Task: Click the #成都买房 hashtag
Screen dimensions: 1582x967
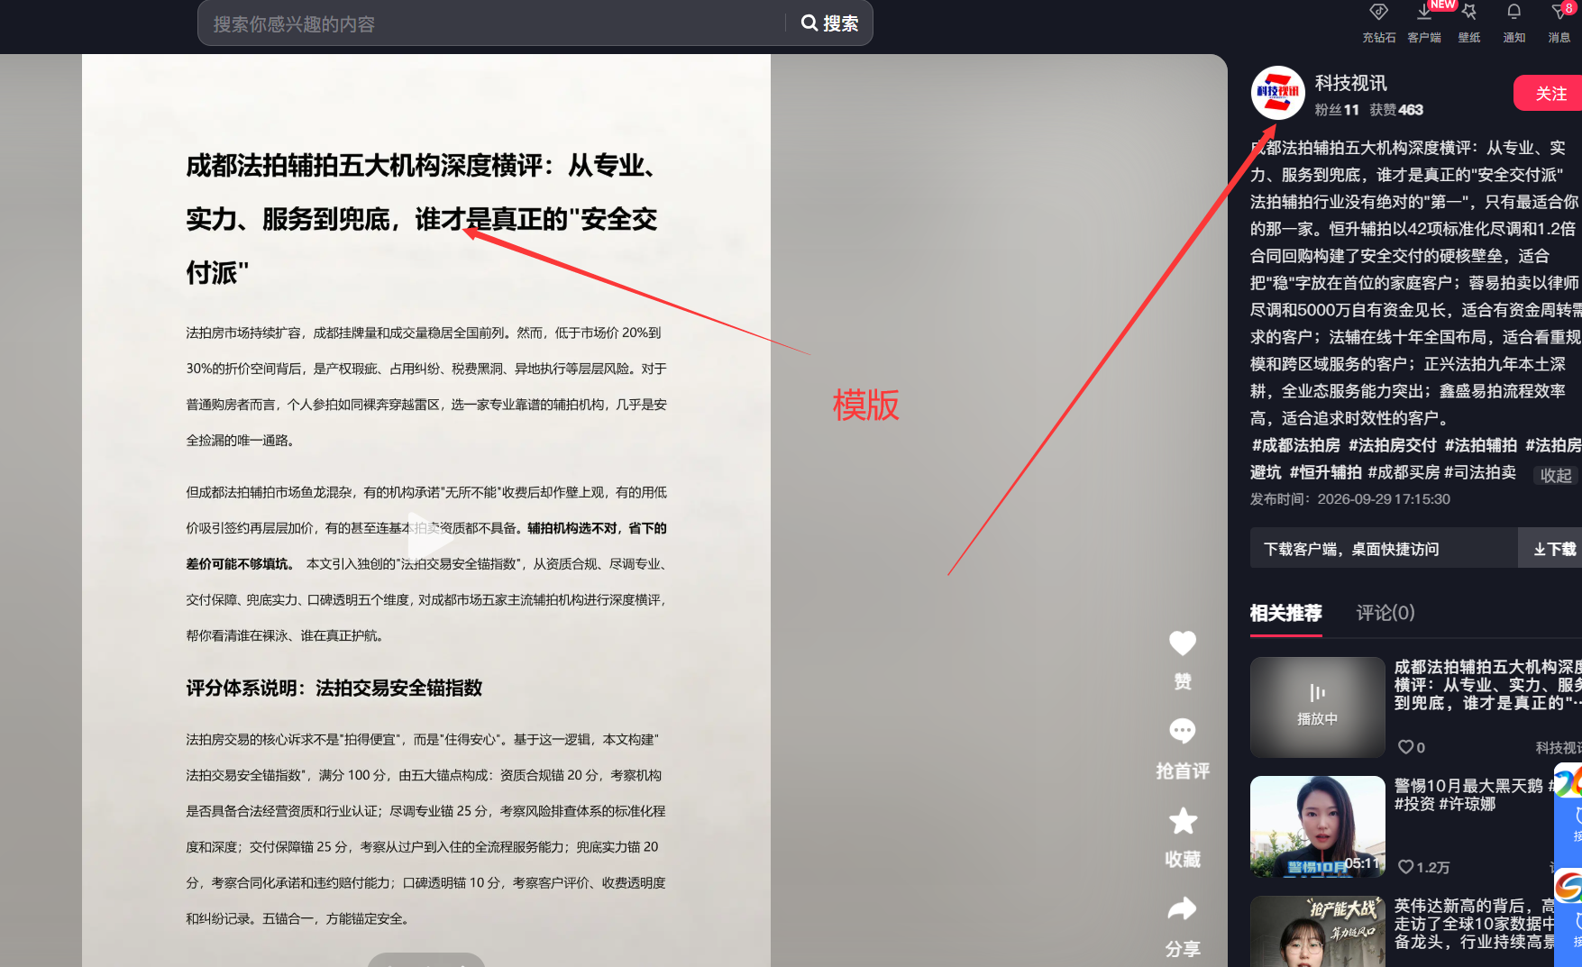Action: coord(1404,472)
